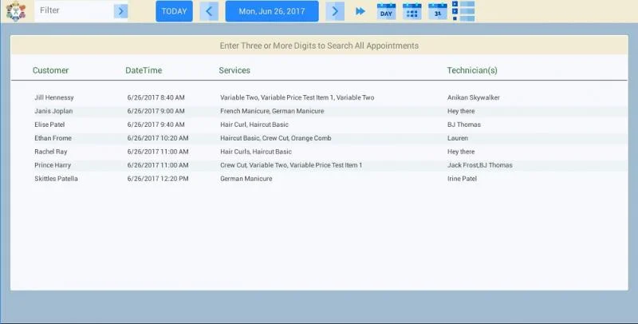Screen dimensions: 638x324
Task: Click the Technician(s) column header
Action: pos(472,71)
